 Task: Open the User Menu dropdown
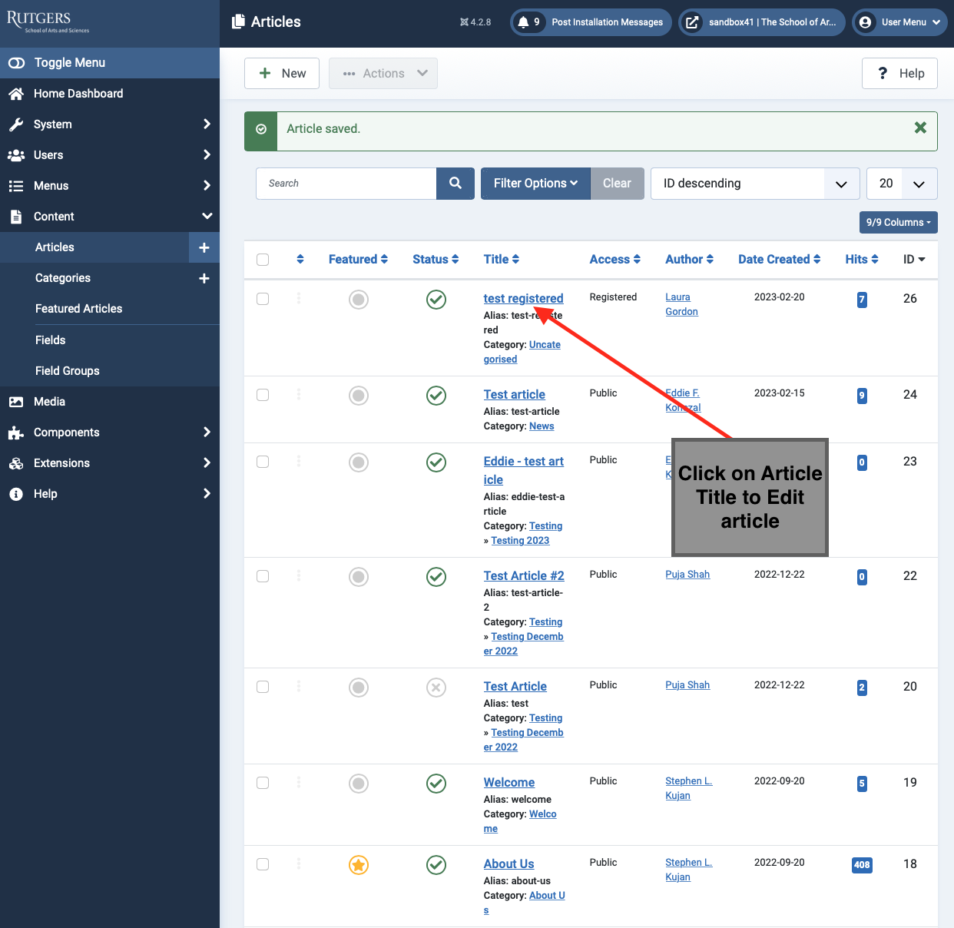click(x=899, y=22)
